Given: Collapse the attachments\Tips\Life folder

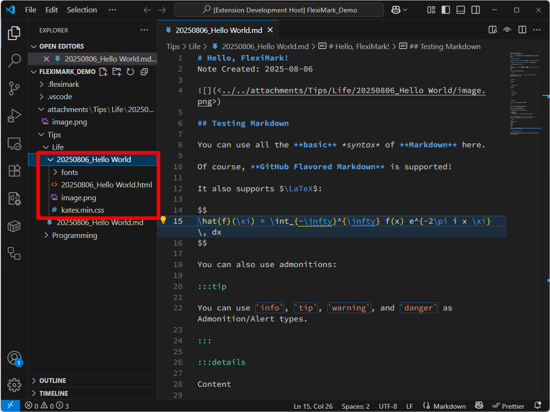Looking at the screenshot, I should [x=93, y=109].
